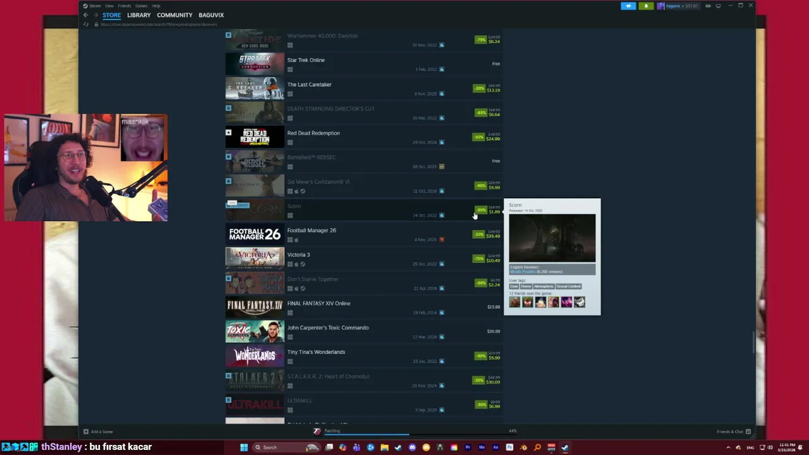The height and width of the screenshot is (455, 809).
Task: Enter Big Picture mode via monitor icon
Action: pos(718,6)
